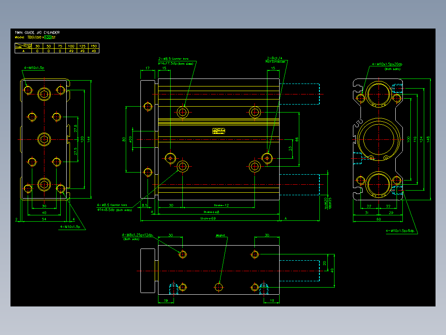Select the "4-ø8.5 Counter bore" lower callout
The height and width of the screenshot is (335, 446).
pyautogui.click(x=112, y=205)
